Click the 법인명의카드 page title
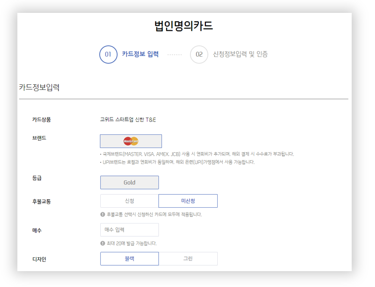Image resolution: width=375 pixels, height=287 pixels. pyautogui.click(x=184, y=26)
